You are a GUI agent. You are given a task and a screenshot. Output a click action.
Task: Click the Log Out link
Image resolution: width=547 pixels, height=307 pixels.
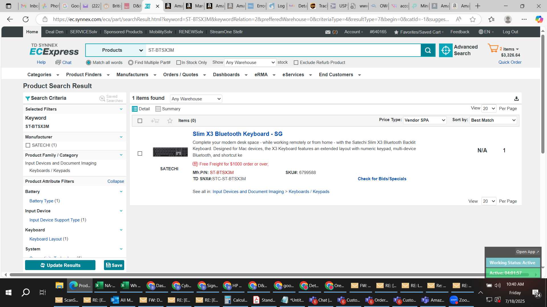510,32
